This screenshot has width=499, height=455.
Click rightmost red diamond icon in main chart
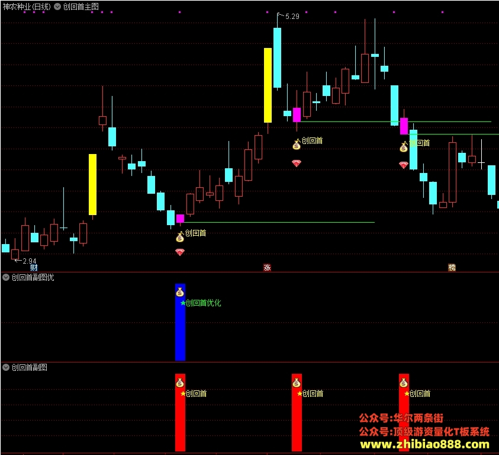pyautogui.click(x=404, y=165)
